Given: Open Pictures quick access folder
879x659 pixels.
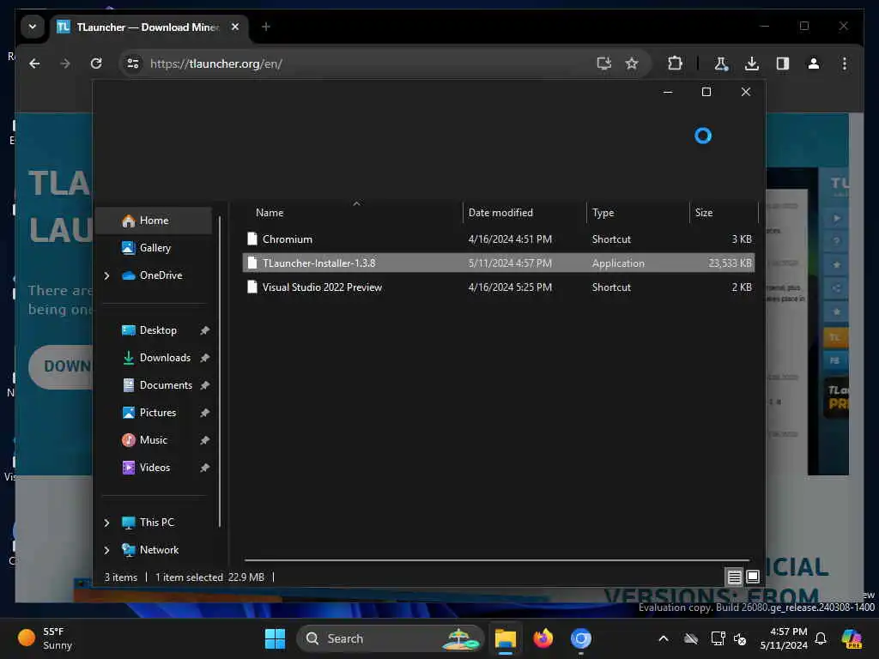Looking at the screenshot, I should click(158, 413).
